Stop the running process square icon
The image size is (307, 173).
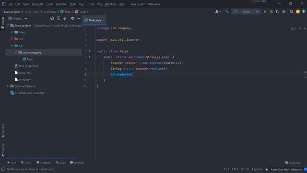pos(283,12)
